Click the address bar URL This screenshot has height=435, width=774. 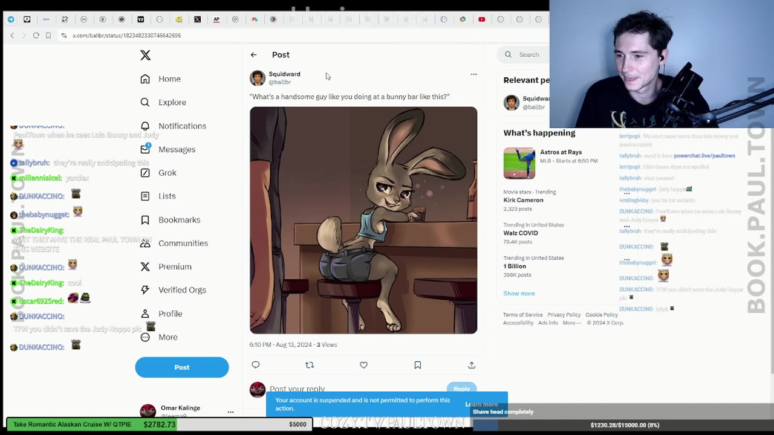pos(126,36)
